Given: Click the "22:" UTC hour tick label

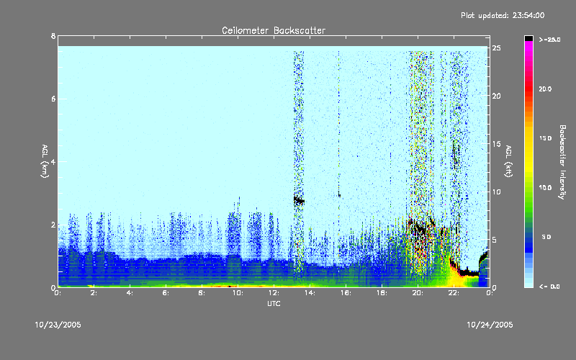Looking at the screenshot, I should [454, 293].
